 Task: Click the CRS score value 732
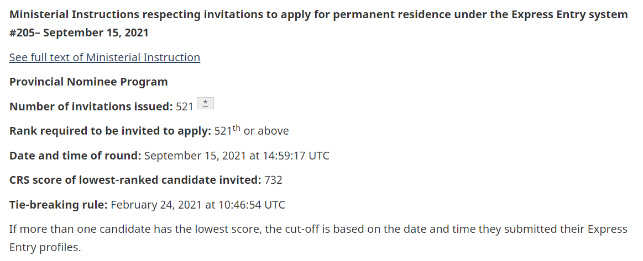[x=274, y=180]
